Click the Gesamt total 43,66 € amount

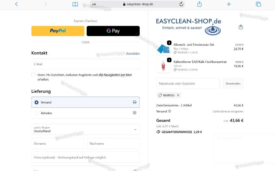237,120
